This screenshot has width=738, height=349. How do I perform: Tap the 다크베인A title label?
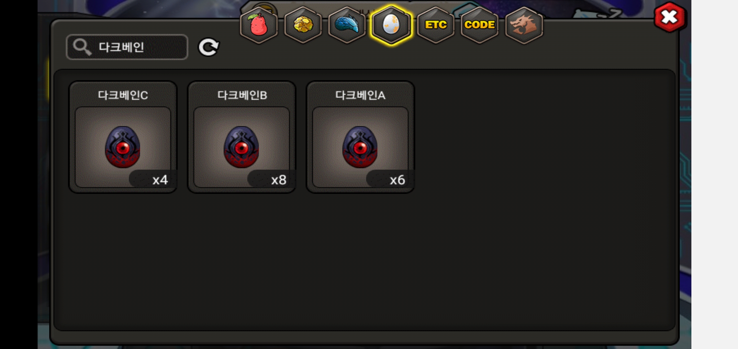point(360,95)
